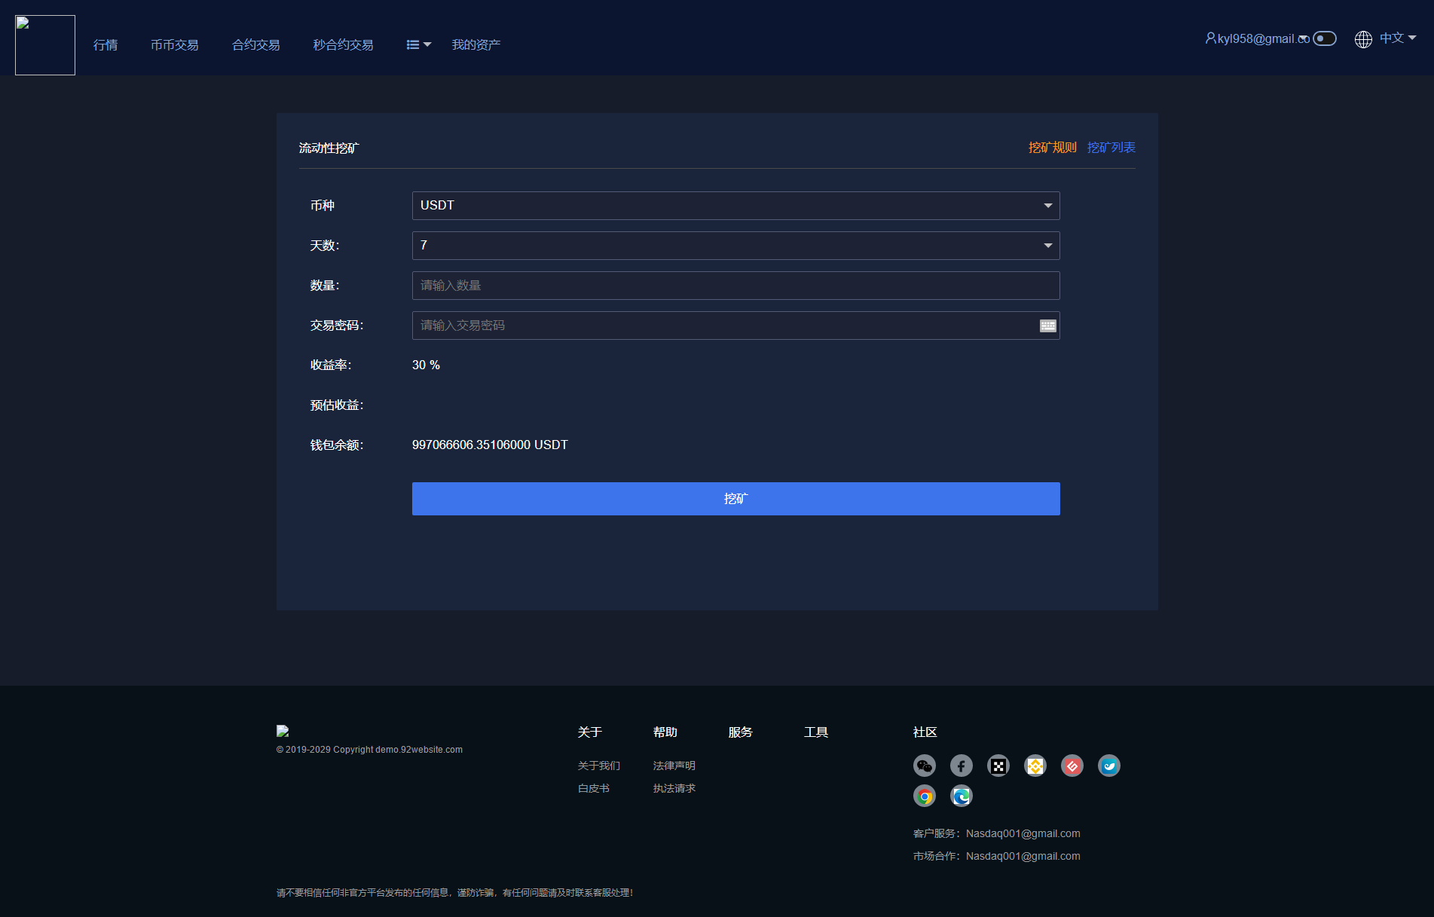Expand the 中文 language dropdown
Image resolution: width=1434 pixels, height=917 pixels.
(1398, 38)
